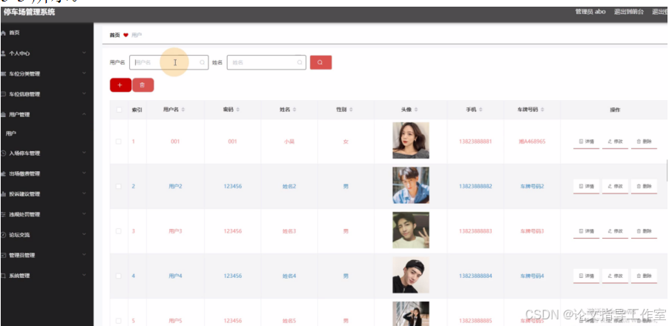Click 修改 for 用户2 row
The width and height of the screenshot is (669, 326).
(x=615, y=186)
